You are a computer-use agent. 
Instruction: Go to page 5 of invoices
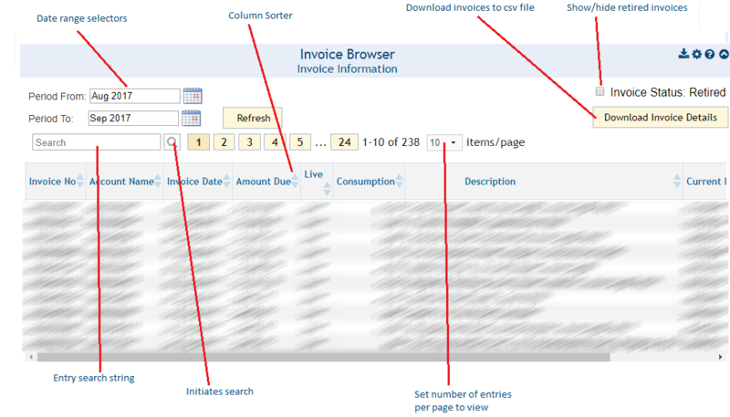click(x=300, y=142)
